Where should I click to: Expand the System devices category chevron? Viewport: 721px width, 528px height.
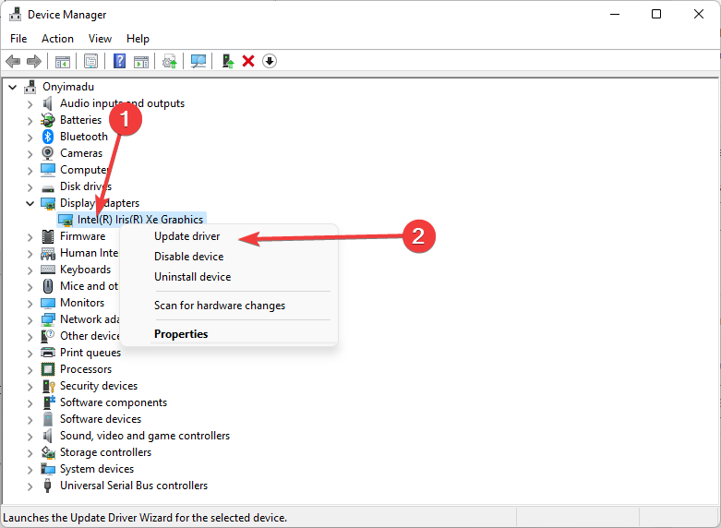point(30,470)
